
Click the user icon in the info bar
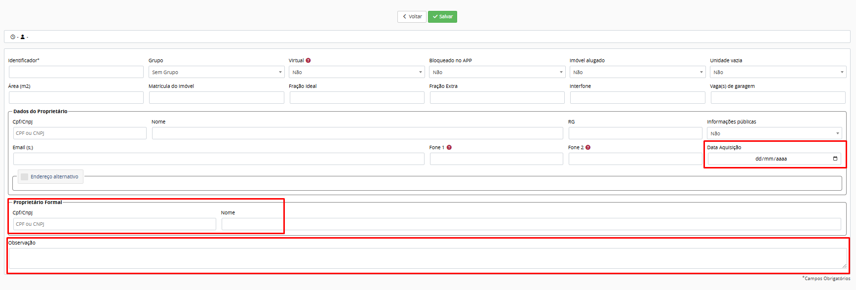23,37
